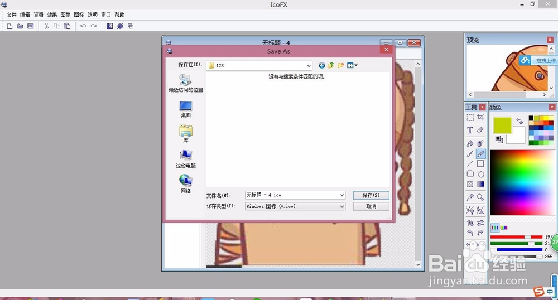The image size is (558, 300).
Task: Go to 库 libraries location
Action: click(186, 134)
